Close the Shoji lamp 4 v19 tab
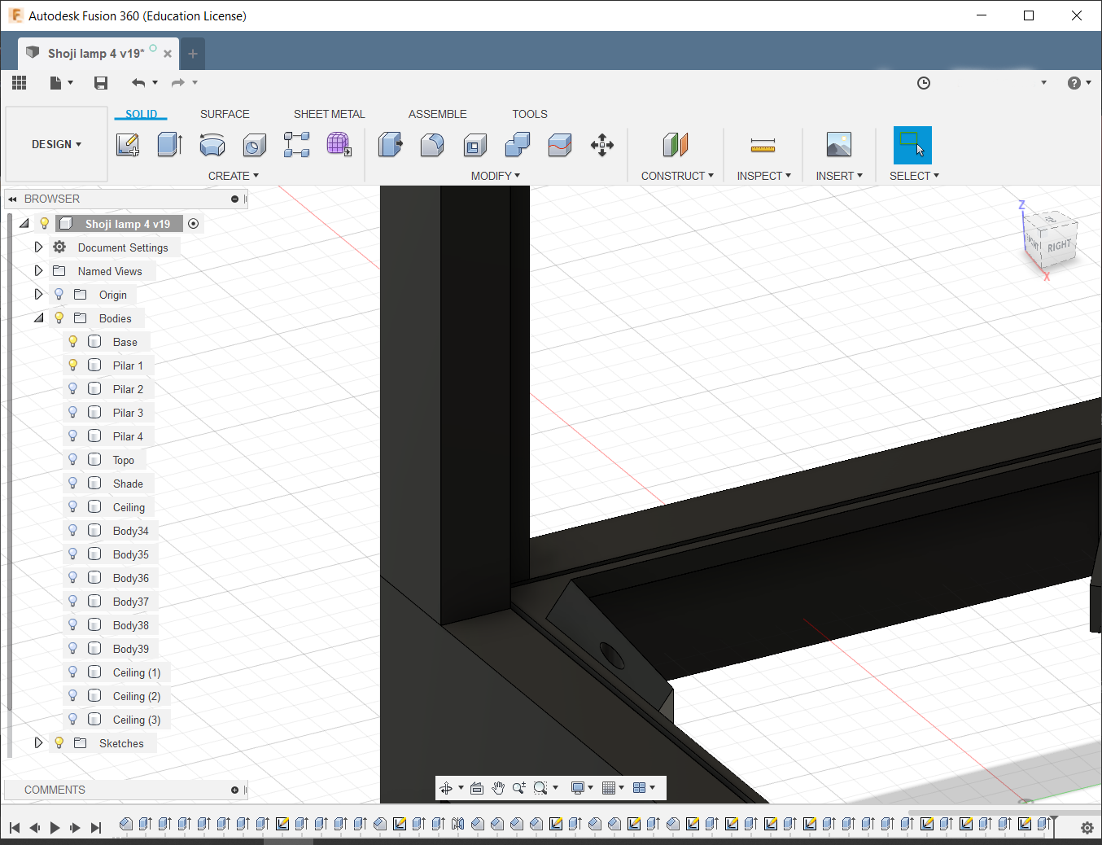This screenshot has height=845, width=1102. coord(168,54)
